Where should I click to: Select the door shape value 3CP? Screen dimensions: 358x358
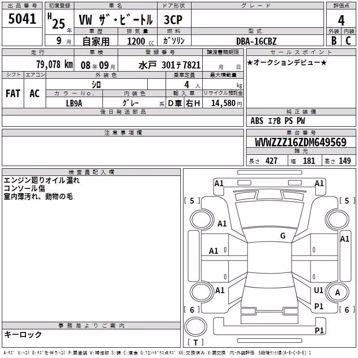[173, 20]
